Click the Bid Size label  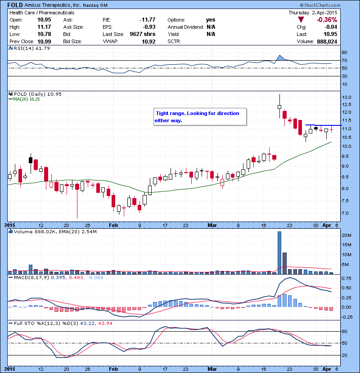click(x=72, y=41)
